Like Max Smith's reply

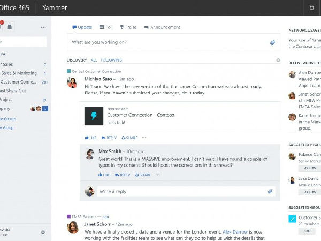(104, 175)
